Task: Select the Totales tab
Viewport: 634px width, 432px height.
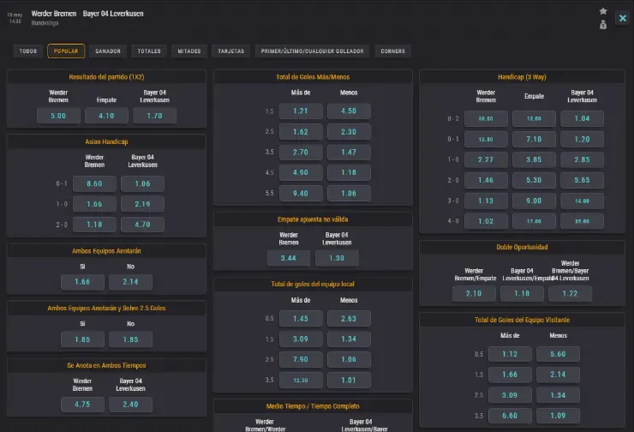Action: point(149,51)
